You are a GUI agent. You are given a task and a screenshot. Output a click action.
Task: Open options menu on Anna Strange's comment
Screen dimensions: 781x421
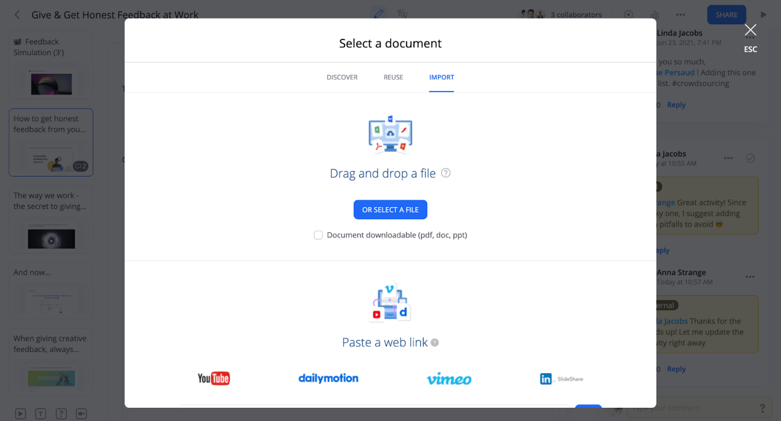tap(750, 276)
